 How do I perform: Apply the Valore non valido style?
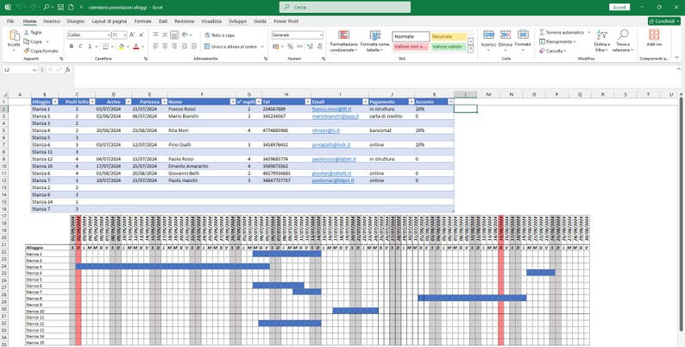point(411,47)
